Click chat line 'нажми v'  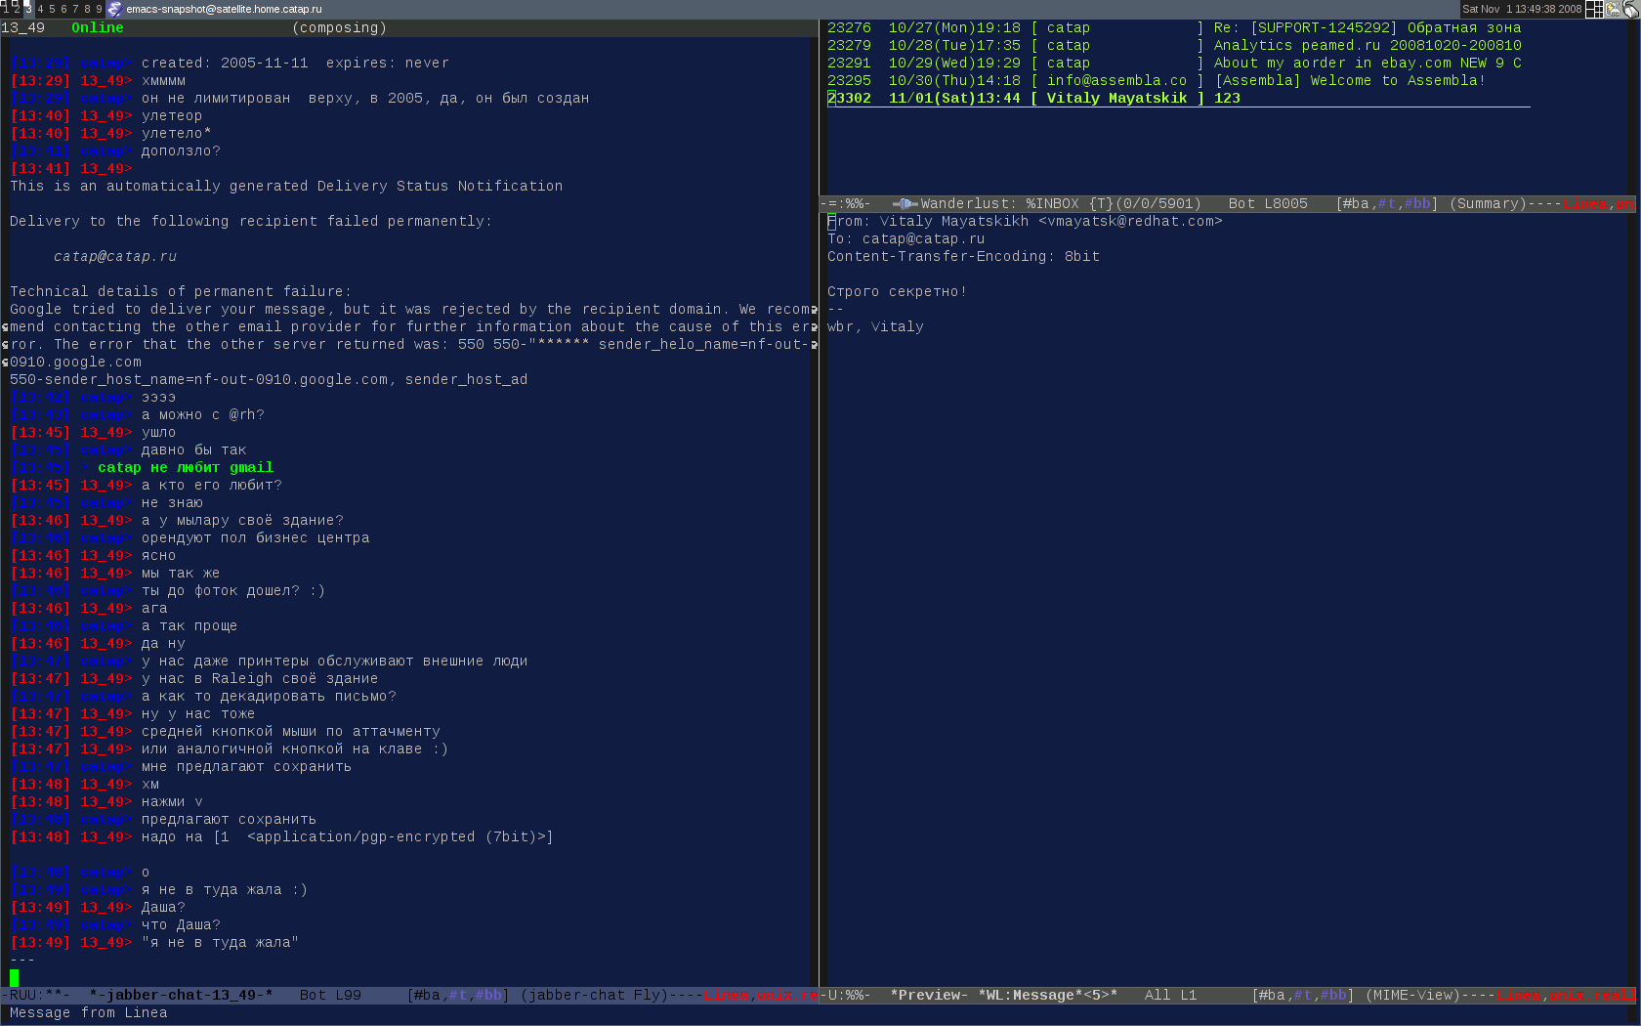(x=172, y=801)
